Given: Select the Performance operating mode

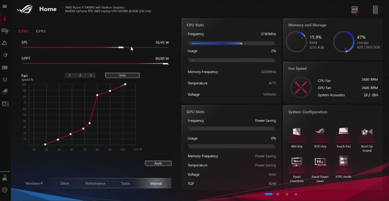Looking at the screenshot, I should click(95, 183).
